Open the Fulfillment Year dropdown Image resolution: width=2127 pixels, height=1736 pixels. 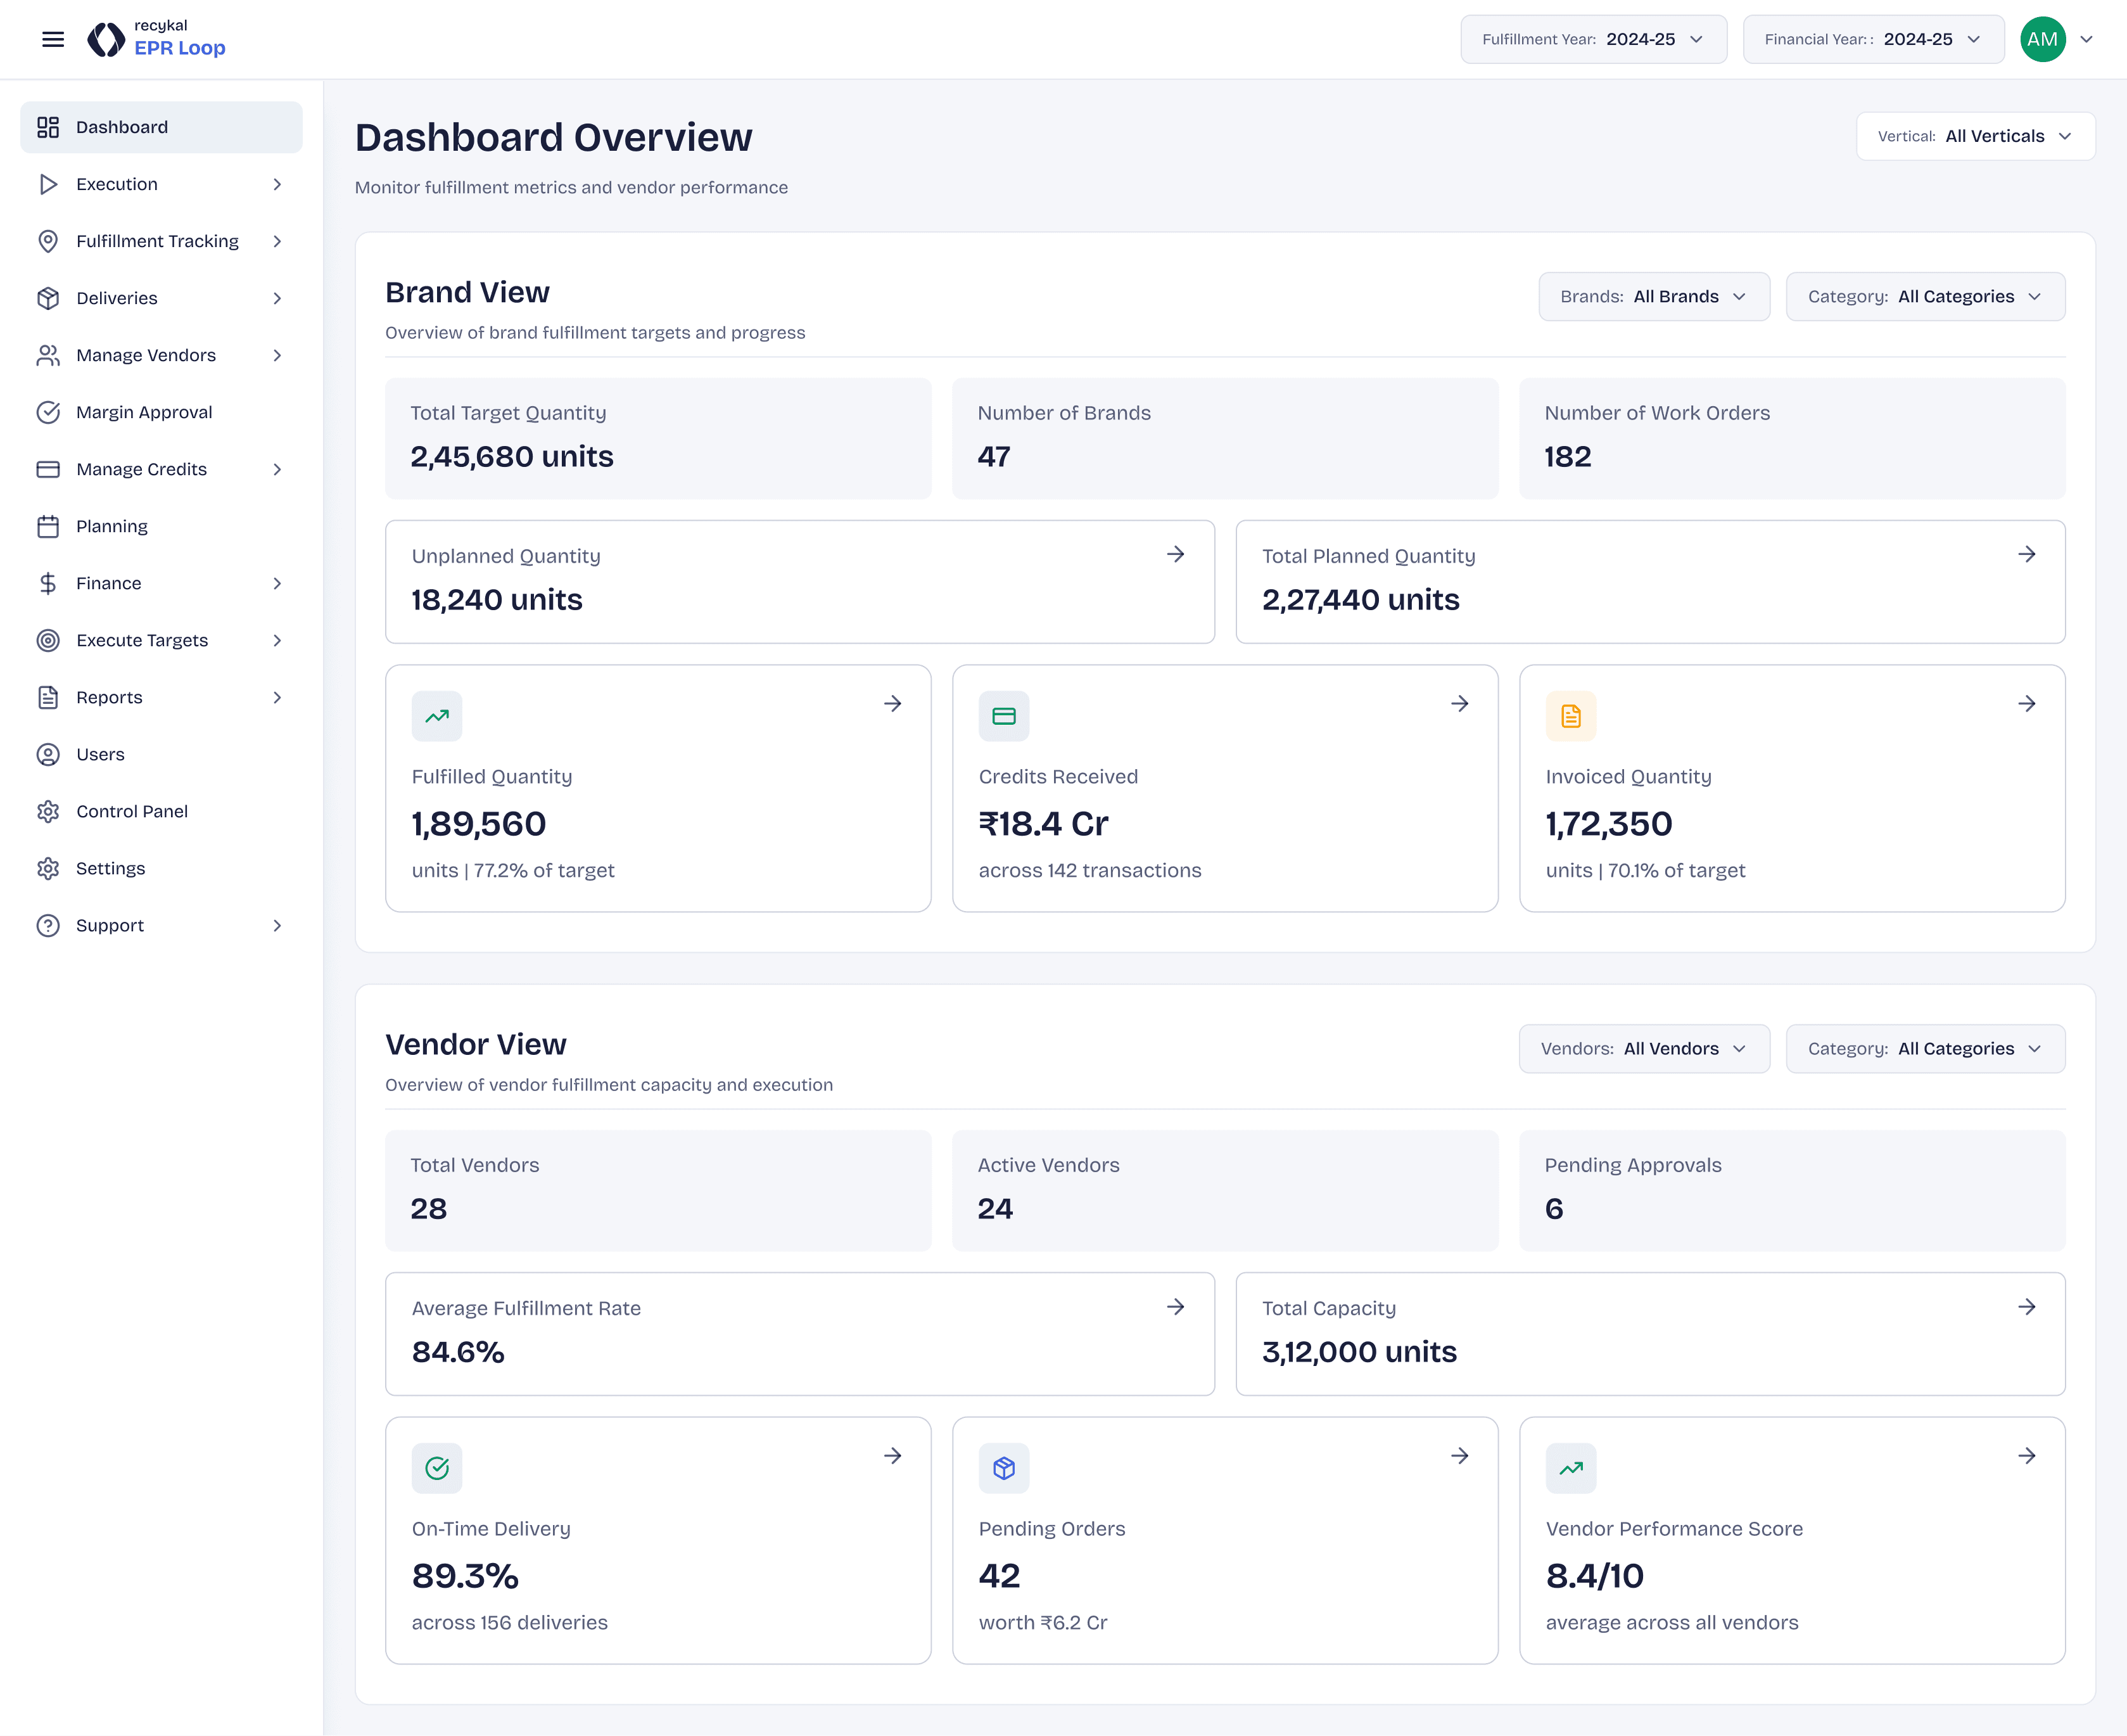1593,39
